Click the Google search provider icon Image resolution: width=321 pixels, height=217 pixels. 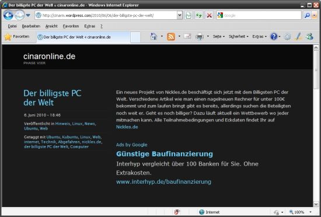click(220, 15)
